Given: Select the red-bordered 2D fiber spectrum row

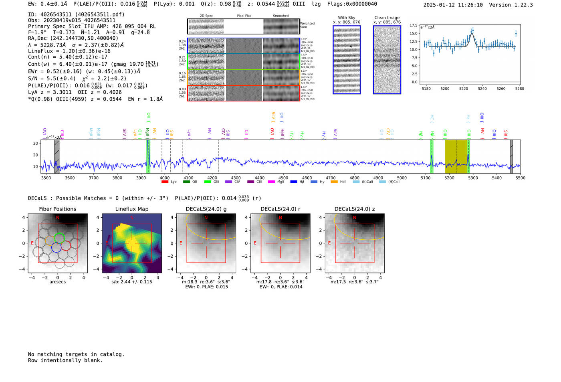Looking at the screenshot, I should pos(243,93).
